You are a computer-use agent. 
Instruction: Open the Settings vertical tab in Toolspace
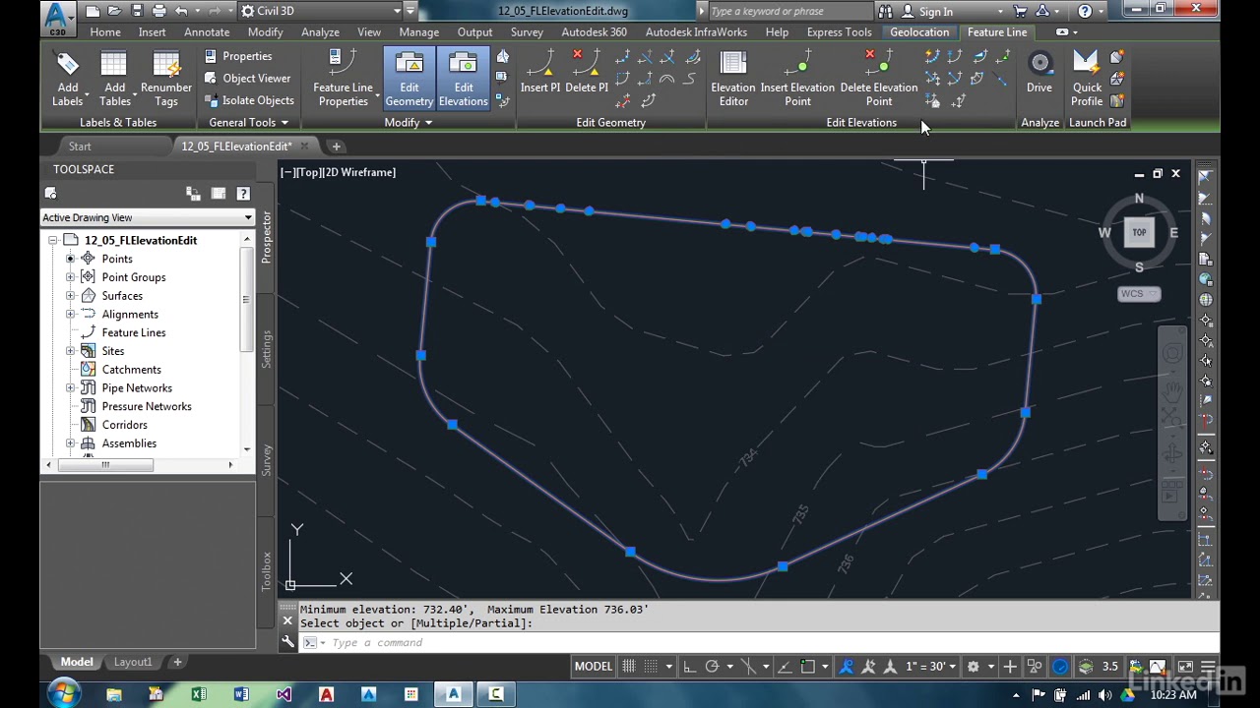[x=266, y=349]
